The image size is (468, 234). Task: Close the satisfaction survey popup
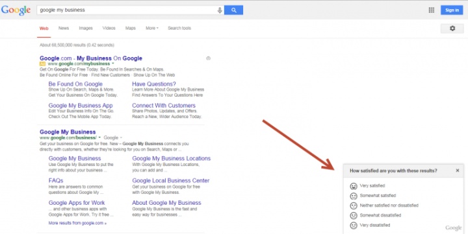click(458, 170)
